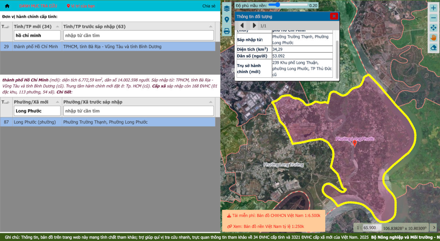Go to the home page icon
440x241 pixels.
point(7,6)
